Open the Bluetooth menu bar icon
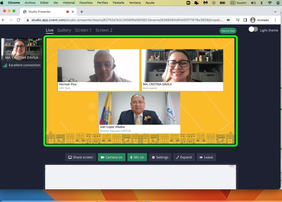This screenshot has height=202, width=282. 262,3
